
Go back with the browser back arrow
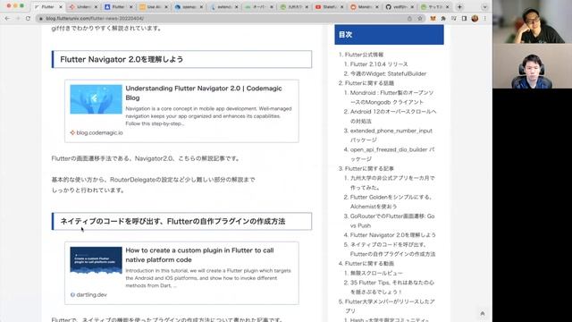pyautogui.click(x=7, y=18)
